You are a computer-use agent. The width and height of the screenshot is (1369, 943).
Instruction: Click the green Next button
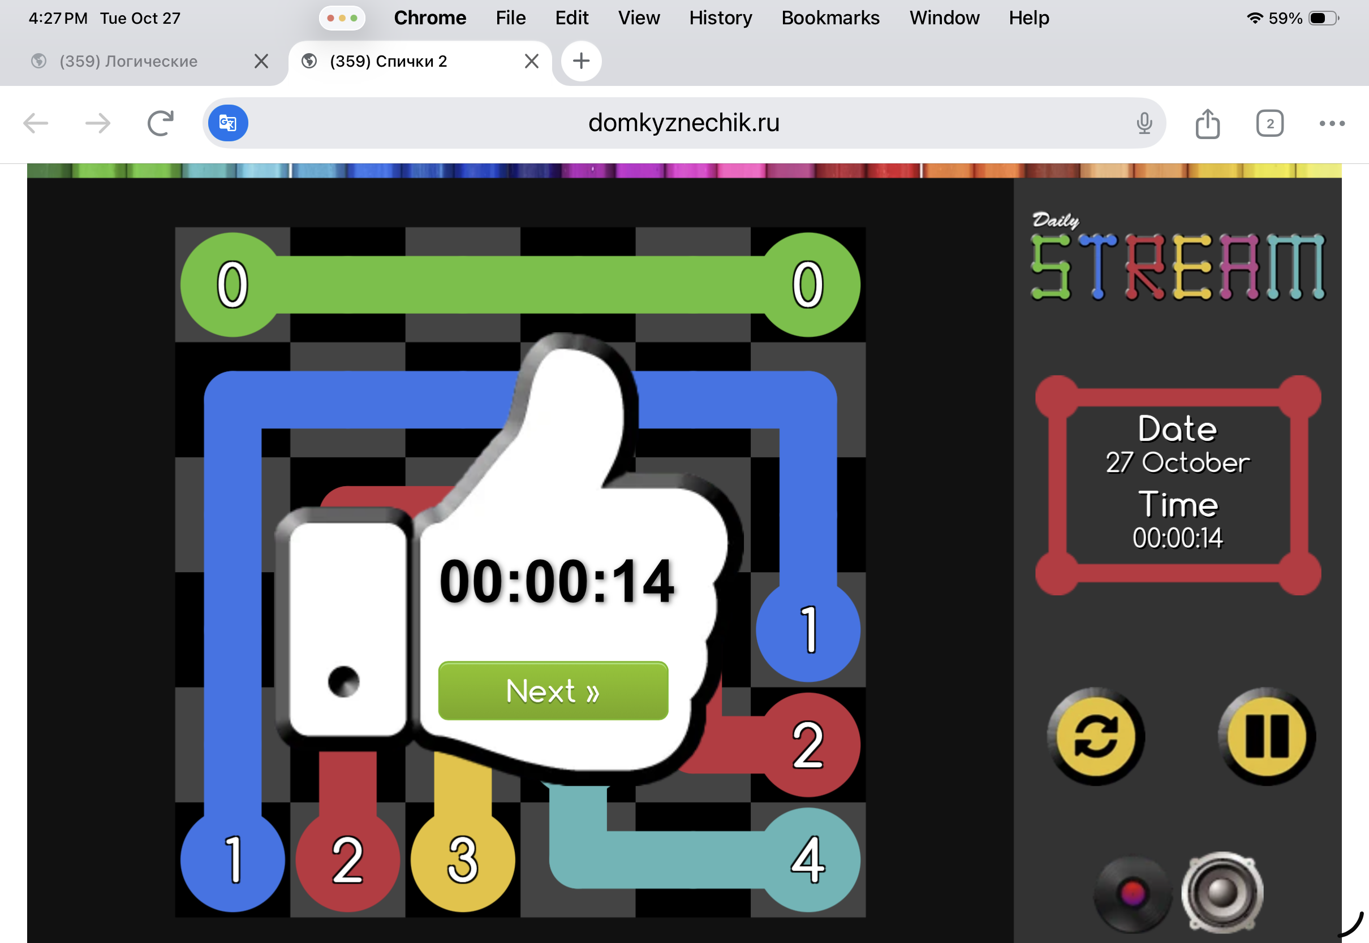(x=553, y=690)
